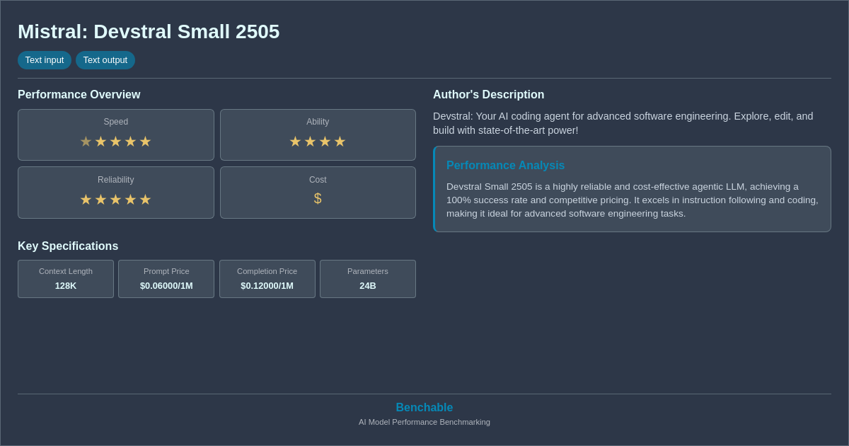The image size is (849, 446).
Task: Expand the Key Specifications section
Action: pyautogui.click(x=68, y=246)
